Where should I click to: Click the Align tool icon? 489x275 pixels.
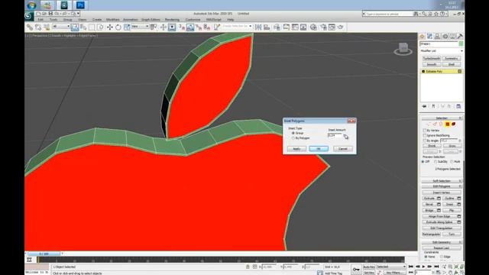click(267, 27)
